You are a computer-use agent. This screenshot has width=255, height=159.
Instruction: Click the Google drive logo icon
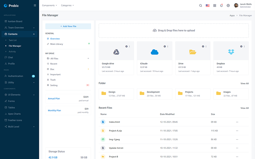tap(116, 52)
